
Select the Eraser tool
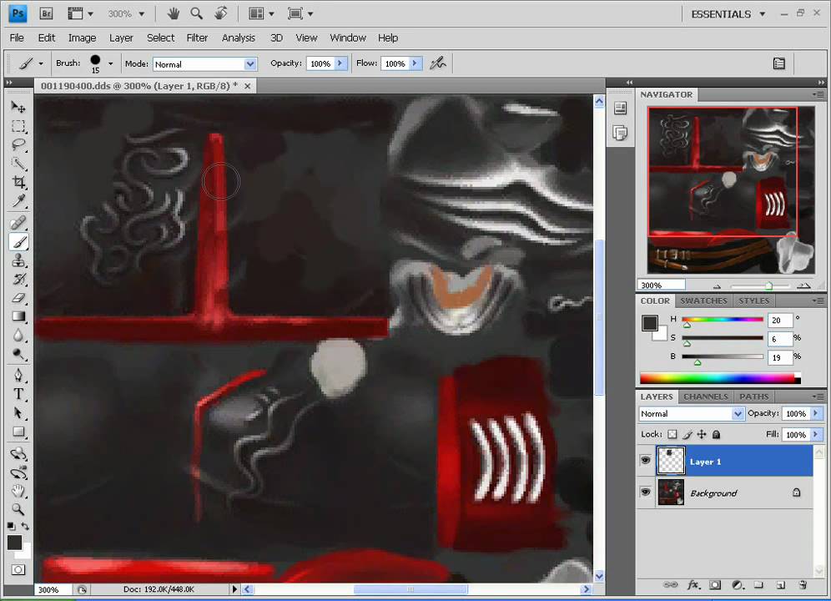18,298
